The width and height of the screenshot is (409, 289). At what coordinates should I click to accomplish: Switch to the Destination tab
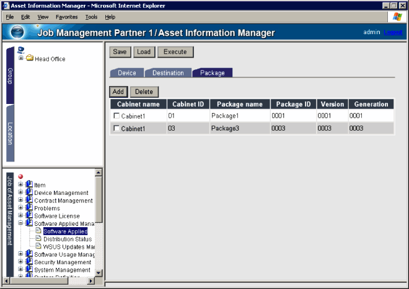pyautogui.click(x=168, y=73)
